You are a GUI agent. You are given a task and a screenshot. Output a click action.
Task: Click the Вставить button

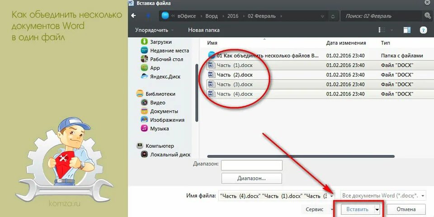point(357,209)
